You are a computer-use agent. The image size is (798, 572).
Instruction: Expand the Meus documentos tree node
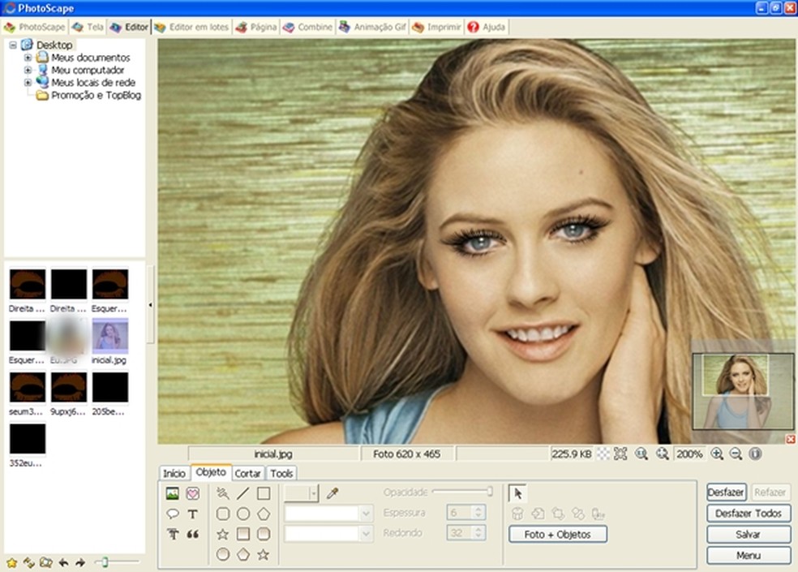tap(28, 58)
